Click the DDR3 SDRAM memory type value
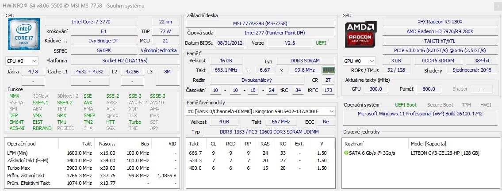This screenshot has width=502, height=191. coord(306,61)
